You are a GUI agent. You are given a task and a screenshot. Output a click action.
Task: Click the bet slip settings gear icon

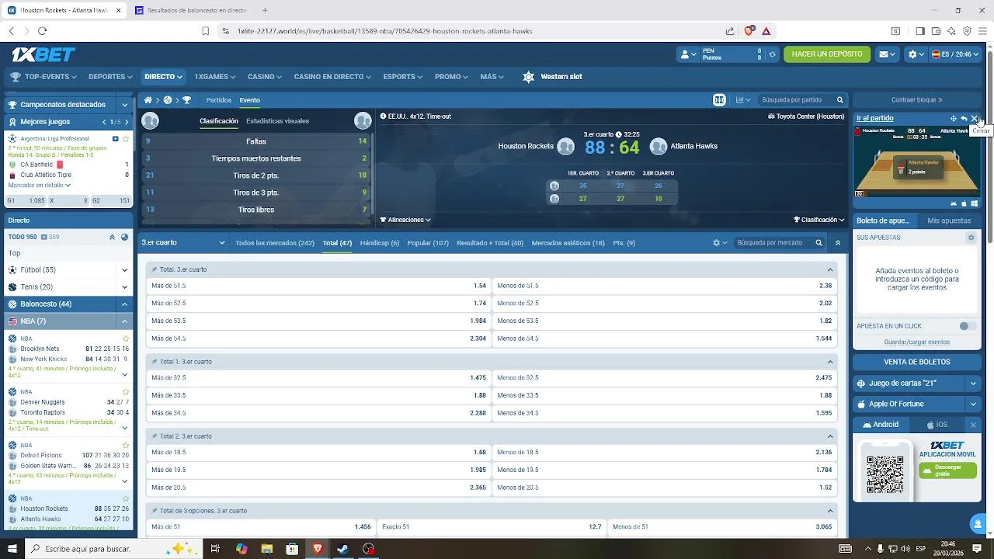click(971, 238)
